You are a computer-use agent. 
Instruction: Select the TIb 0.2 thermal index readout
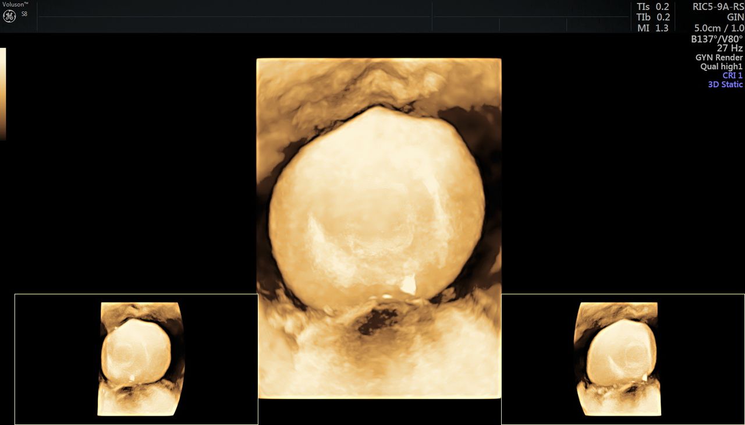point(652,17)
